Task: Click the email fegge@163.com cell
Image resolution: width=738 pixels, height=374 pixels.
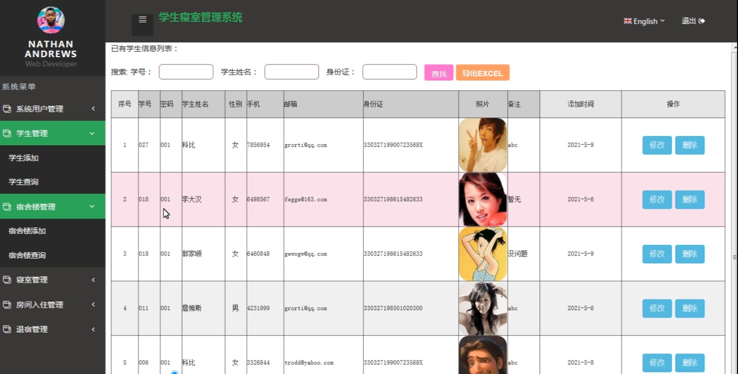Action: 323,199
